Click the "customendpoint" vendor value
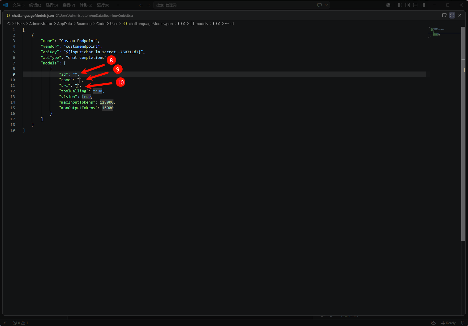 coord(82,46)
